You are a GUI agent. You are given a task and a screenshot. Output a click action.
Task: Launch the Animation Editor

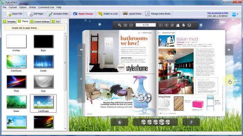tap(58, 14)
